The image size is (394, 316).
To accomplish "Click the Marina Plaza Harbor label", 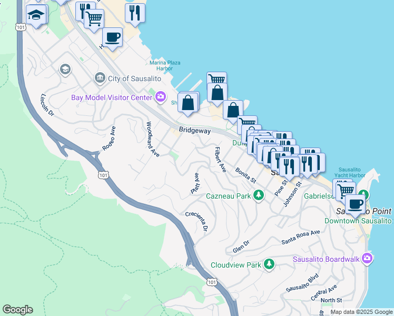I will point(165,65).
